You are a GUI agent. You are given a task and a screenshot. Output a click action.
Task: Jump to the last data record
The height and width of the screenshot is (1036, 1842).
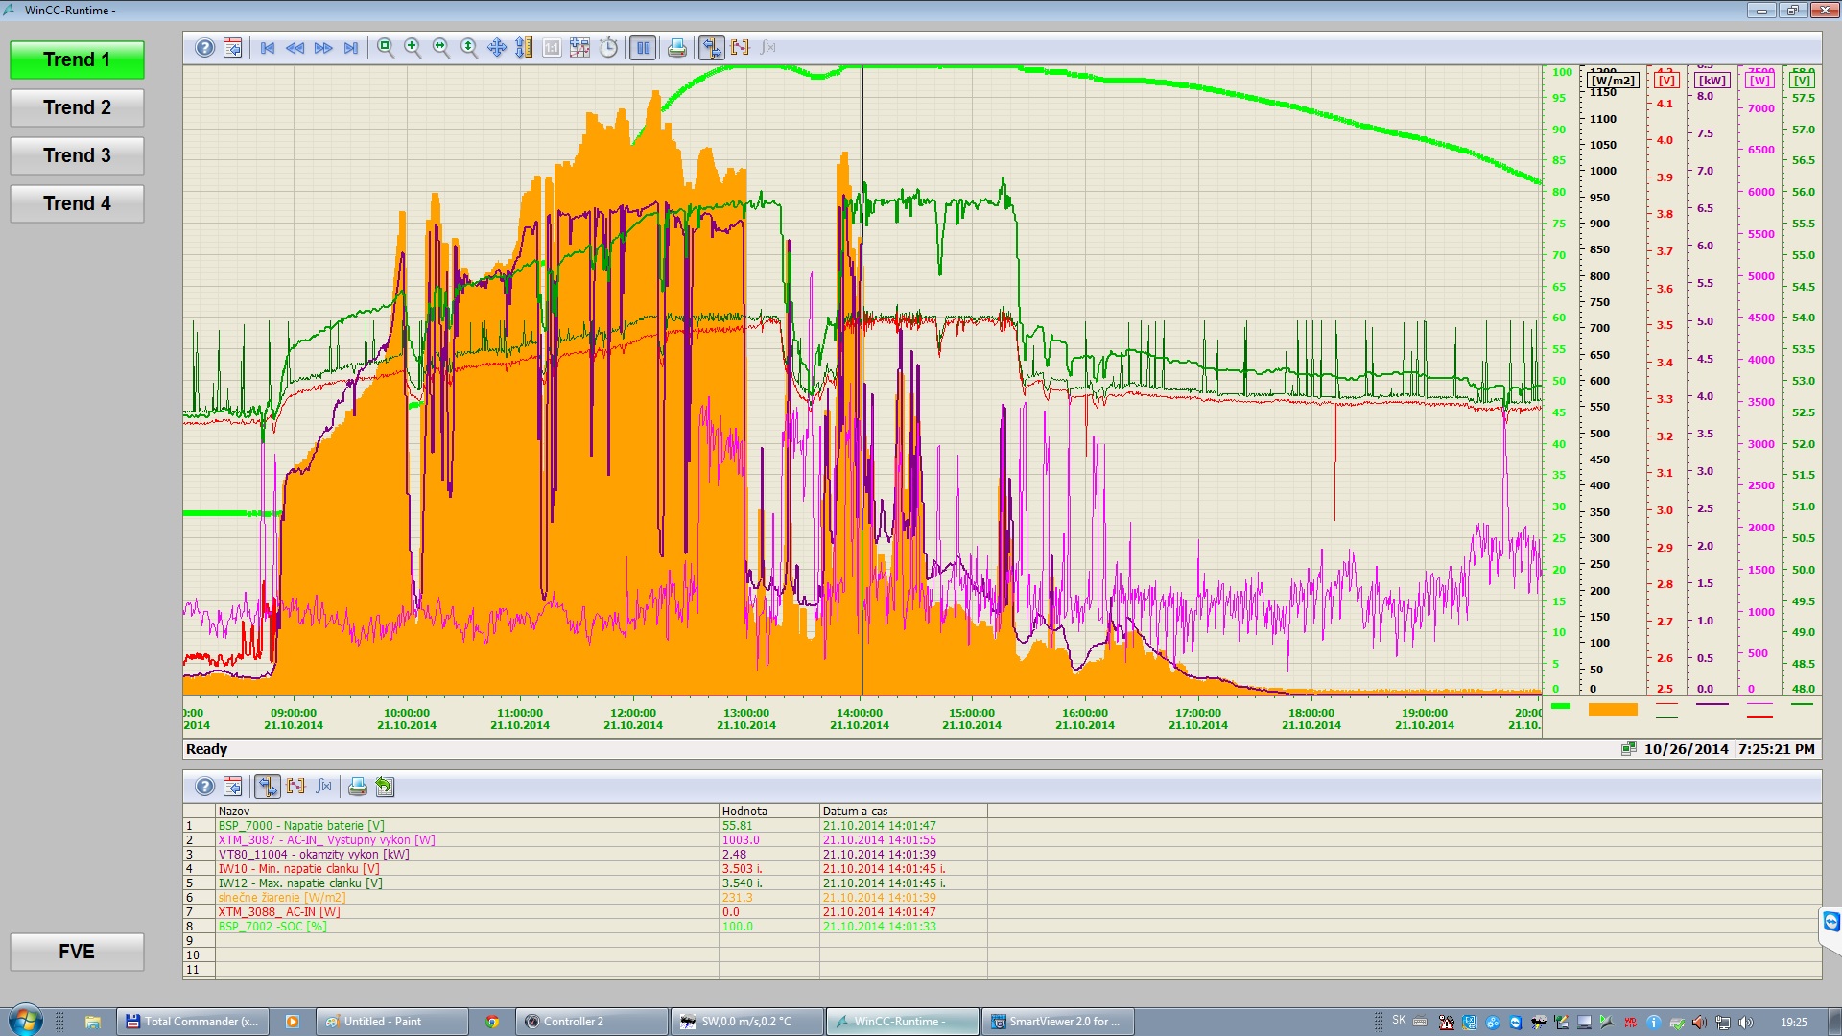click(351, 48)
